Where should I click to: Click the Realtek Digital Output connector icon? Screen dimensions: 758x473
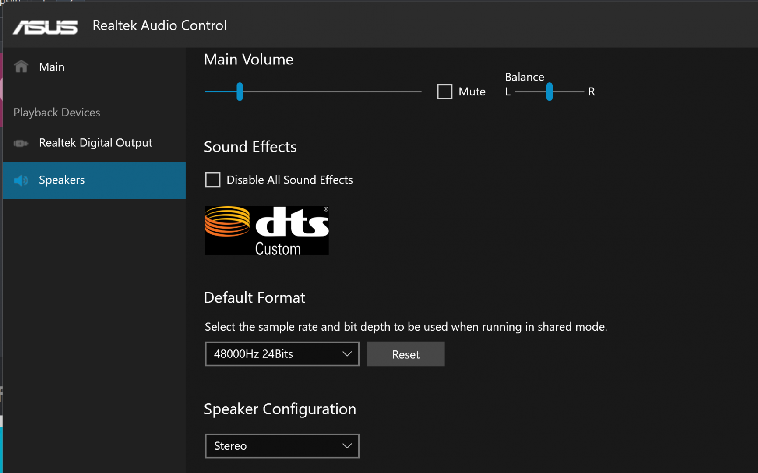[x=21, y=143]
